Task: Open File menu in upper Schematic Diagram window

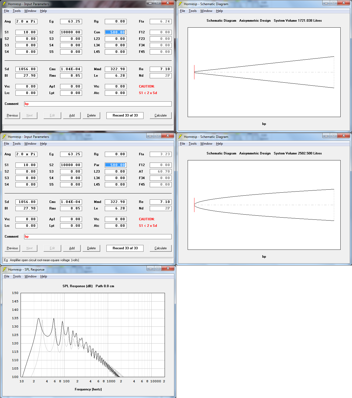Action: click(182, 11)
